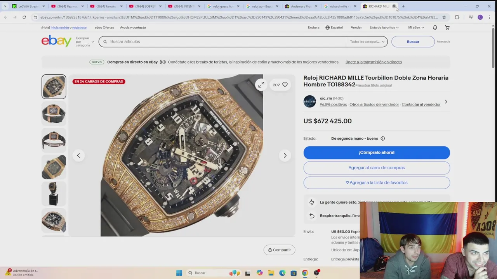This screenshot has width=497, height=279.
Task: Open Ayuda y contacto link
Action: click(x=133, y=28)
